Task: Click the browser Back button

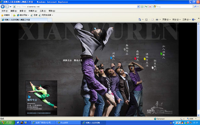Action: coord(3,7)
